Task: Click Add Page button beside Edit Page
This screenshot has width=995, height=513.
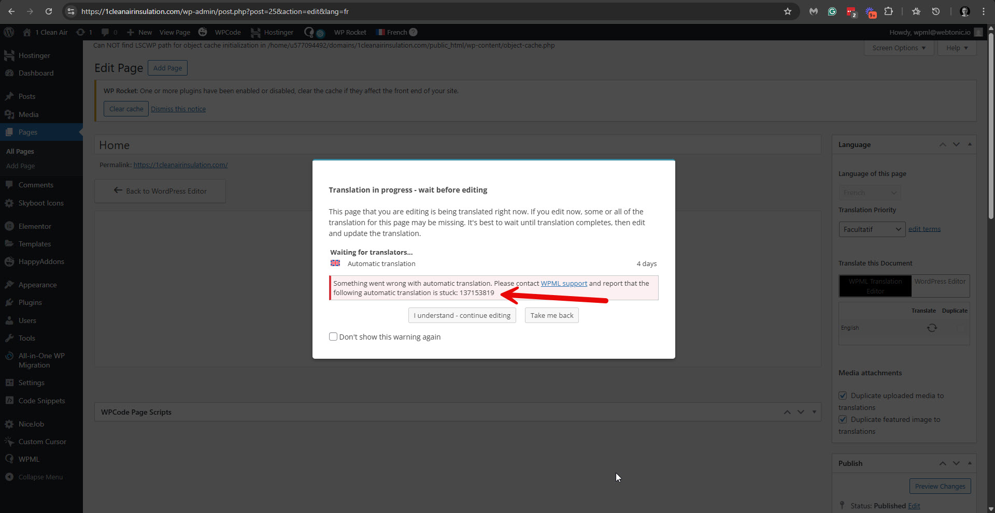Action: pyautogui.click(x=167, y=68)
